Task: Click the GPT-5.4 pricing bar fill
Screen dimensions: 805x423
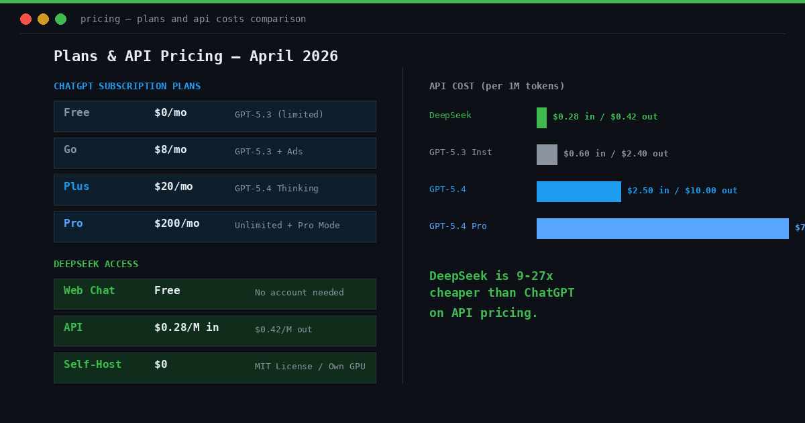Action: pyautogui.click(x=578, y=191)
